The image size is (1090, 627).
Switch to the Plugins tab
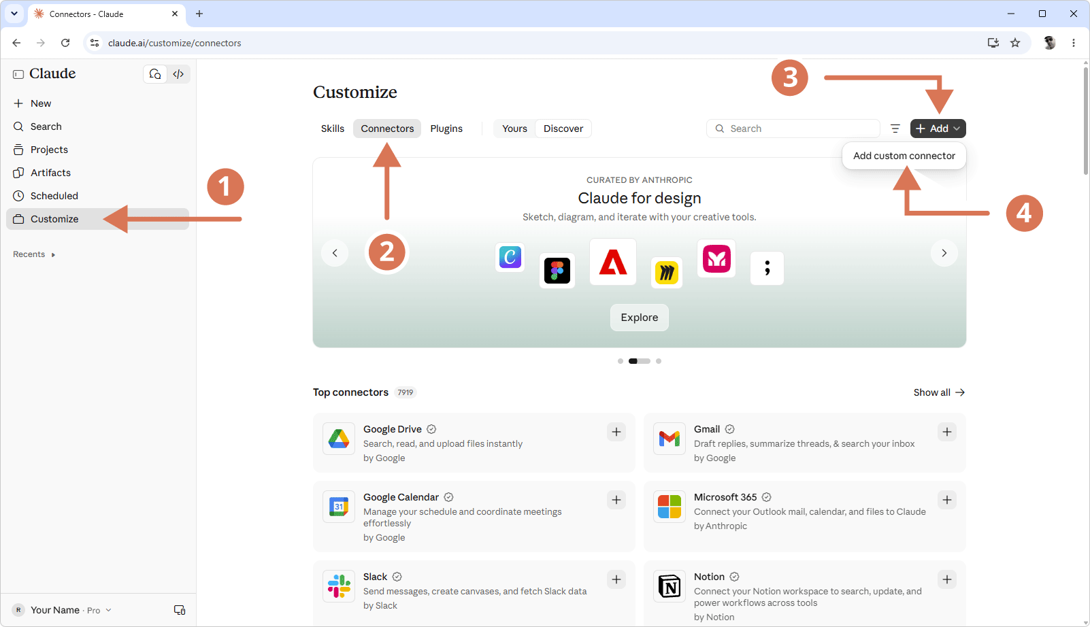tap(446, 129)
